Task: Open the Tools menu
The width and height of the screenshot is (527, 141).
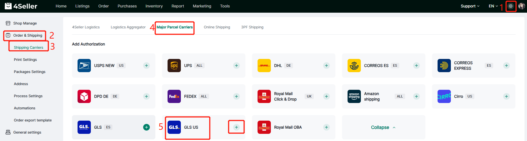Action: pyautogui.click(x=225, y=6)
